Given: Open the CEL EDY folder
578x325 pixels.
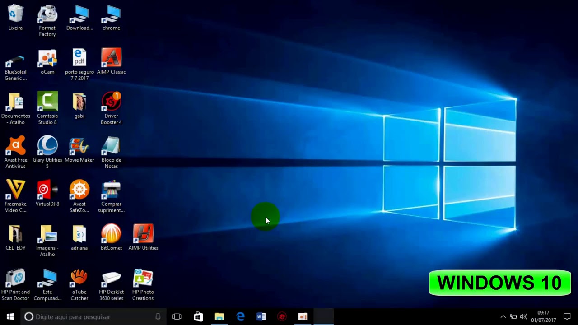Looking at the screenshot, I should (x=15, y=237).
